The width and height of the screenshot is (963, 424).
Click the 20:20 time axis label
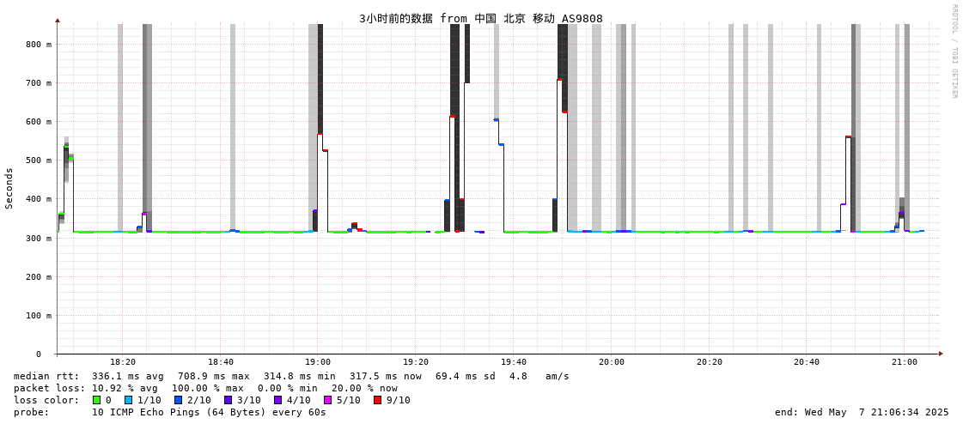tap(709, 362)
